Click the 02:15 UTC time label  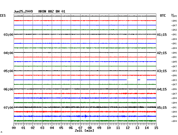click(x=162, y=53)
